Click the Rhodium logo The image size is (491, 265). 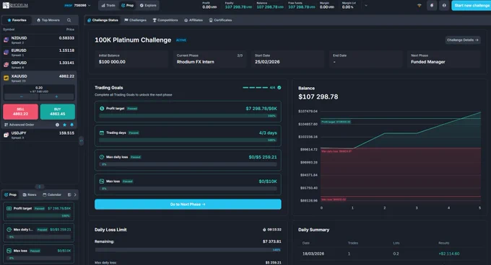[15, 5]
